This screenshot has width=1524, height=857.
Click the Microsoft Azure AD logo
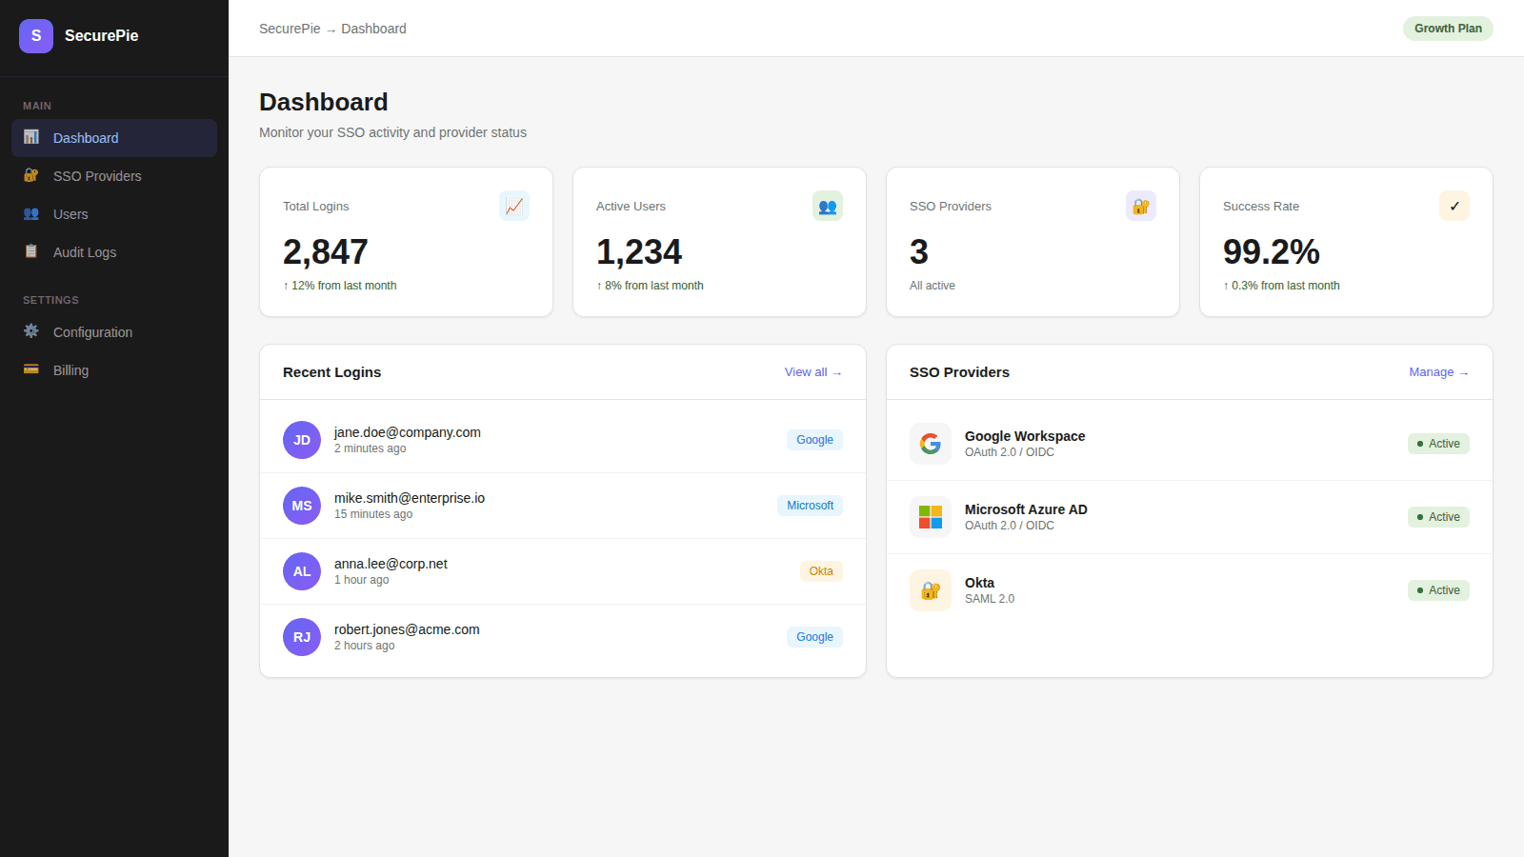tap(930, 516)
